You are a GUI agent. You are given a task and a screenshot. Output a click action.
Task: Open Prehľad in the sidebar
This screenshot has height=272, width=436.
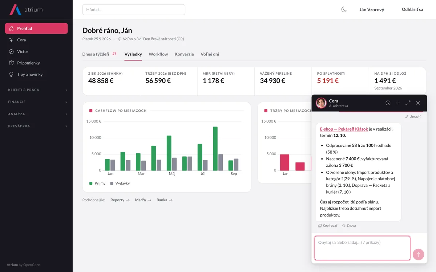tap(36, 28)
